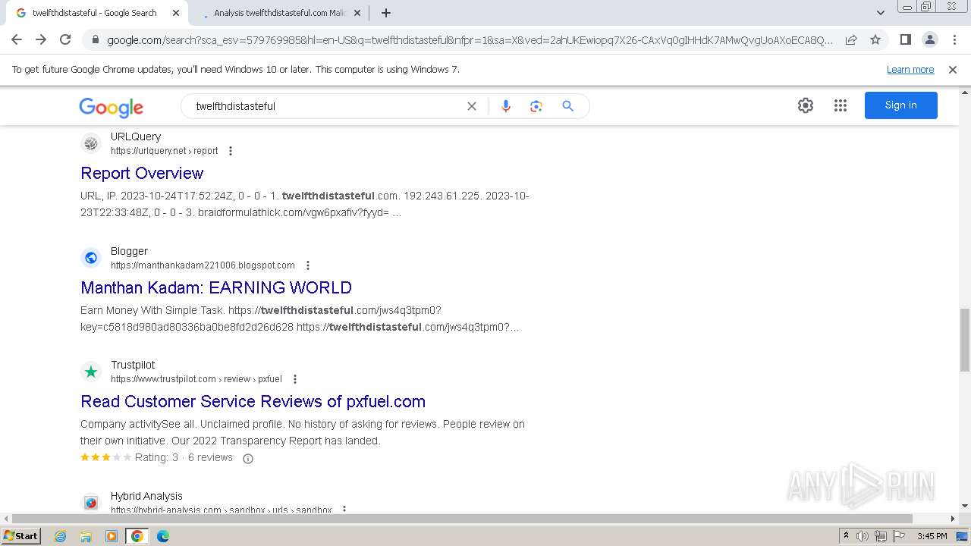This screenshot has height=546, width=971.
Task: Open Windows Media Player from taskbar
Action: pos(112,536)
